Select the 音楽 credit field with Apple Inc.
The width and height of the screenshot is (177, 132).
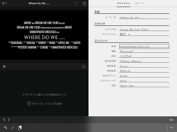(144, 86)
